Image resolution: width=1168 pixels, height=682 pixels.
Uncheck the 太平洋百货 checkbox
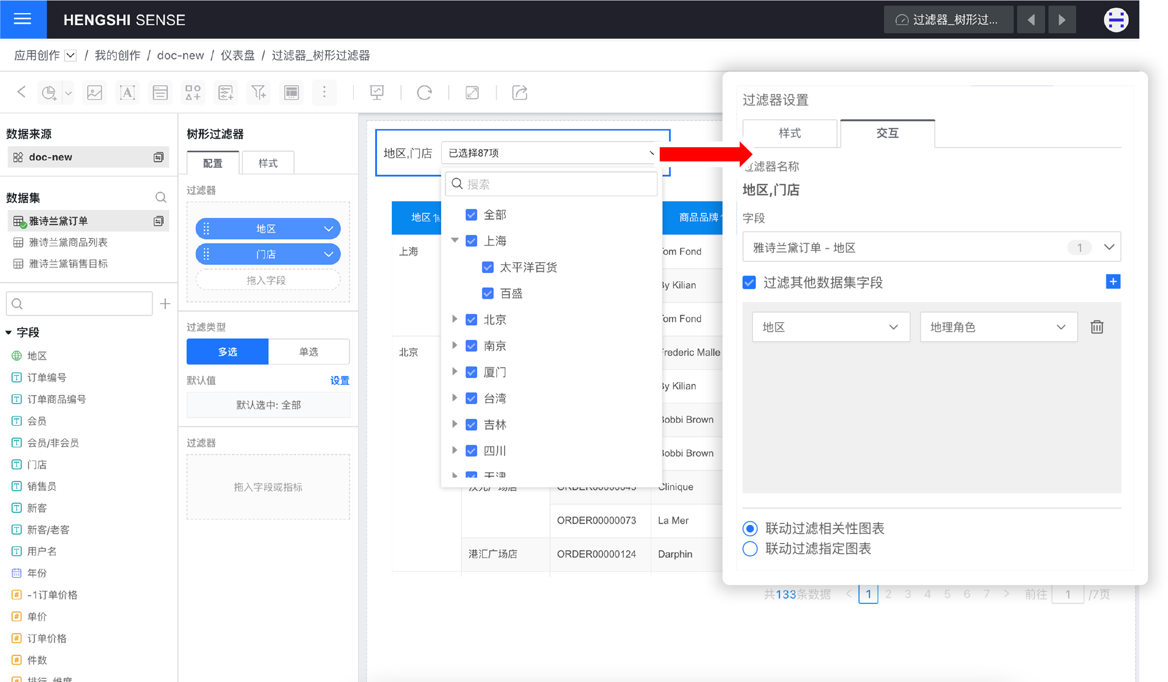coord(488,267)
